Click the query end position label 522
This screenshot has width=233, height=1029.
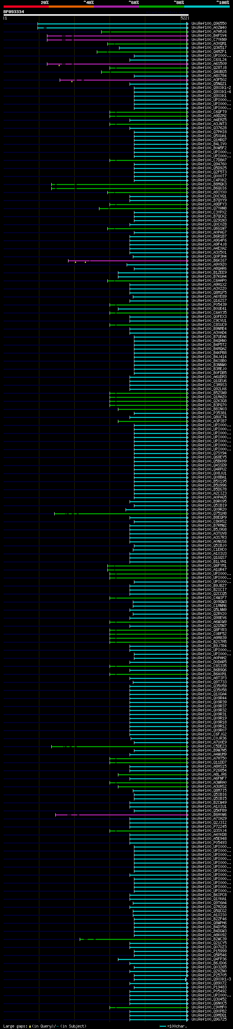point(183,18)
